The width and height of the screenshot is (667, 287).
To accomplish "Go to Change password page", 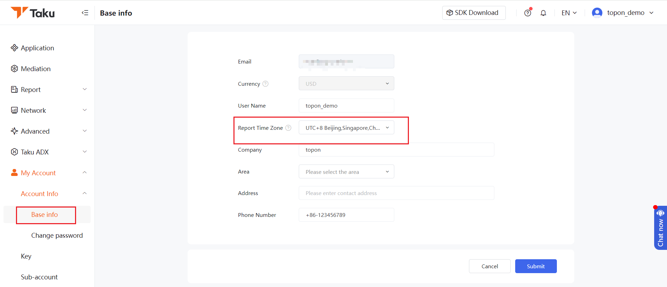I will [x=57, y=235].
